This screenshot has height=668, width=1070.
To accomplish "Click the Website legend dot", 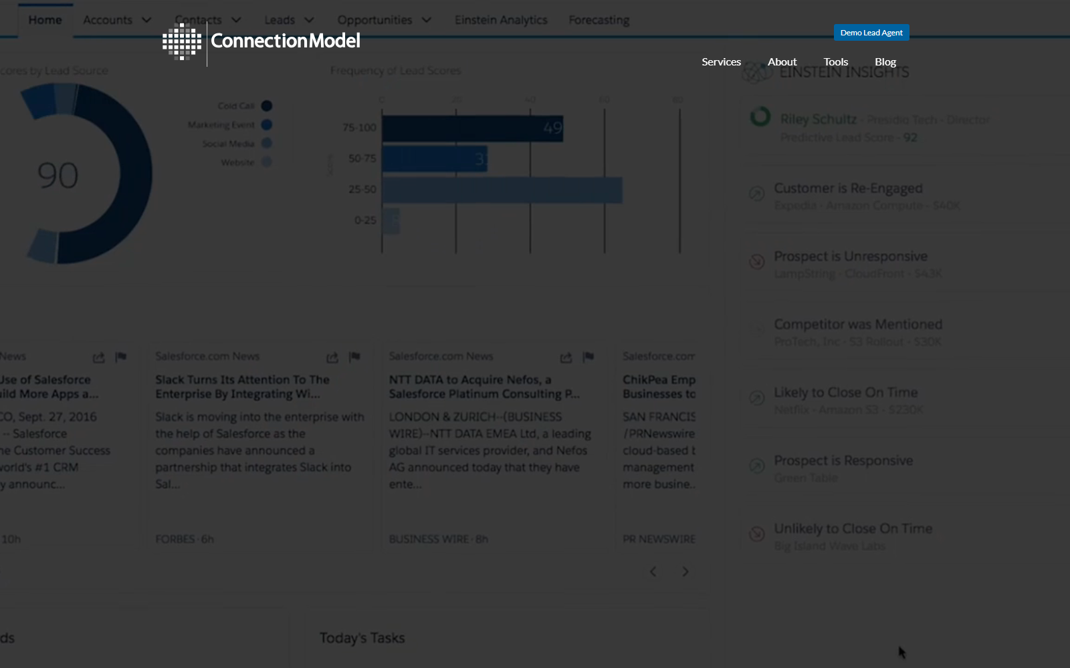I will [x=267, y=162].
